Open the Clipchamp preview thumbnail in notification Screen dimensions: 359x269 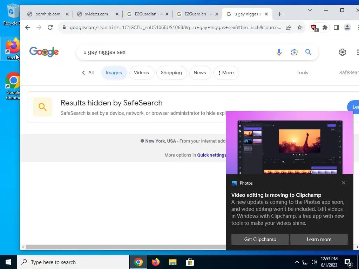(x=290, y=143)
